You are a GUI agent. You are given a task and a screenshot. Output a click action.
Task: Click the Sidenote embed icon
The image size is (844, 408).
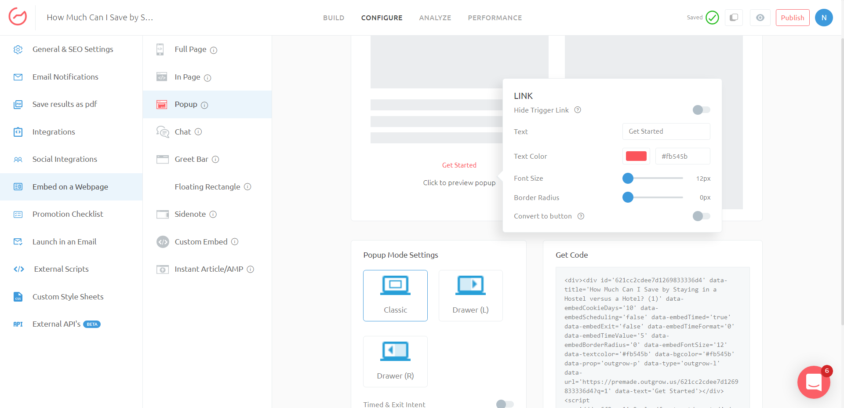(163, 214)
